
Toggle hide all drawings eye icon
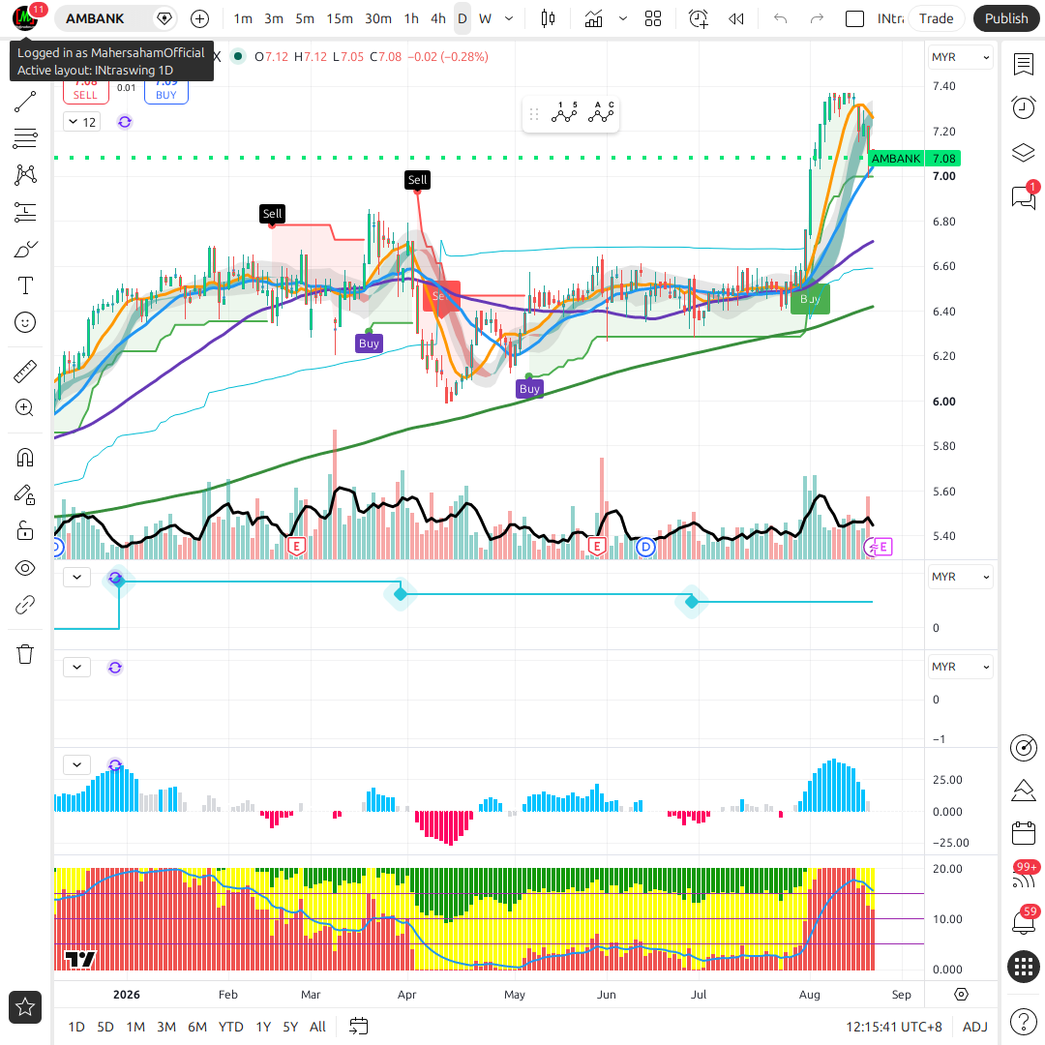25,569
